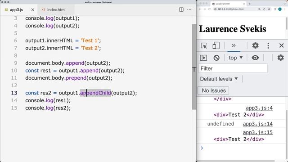
Task: Open the browser tab search dropdown
Action: (284, 4)
